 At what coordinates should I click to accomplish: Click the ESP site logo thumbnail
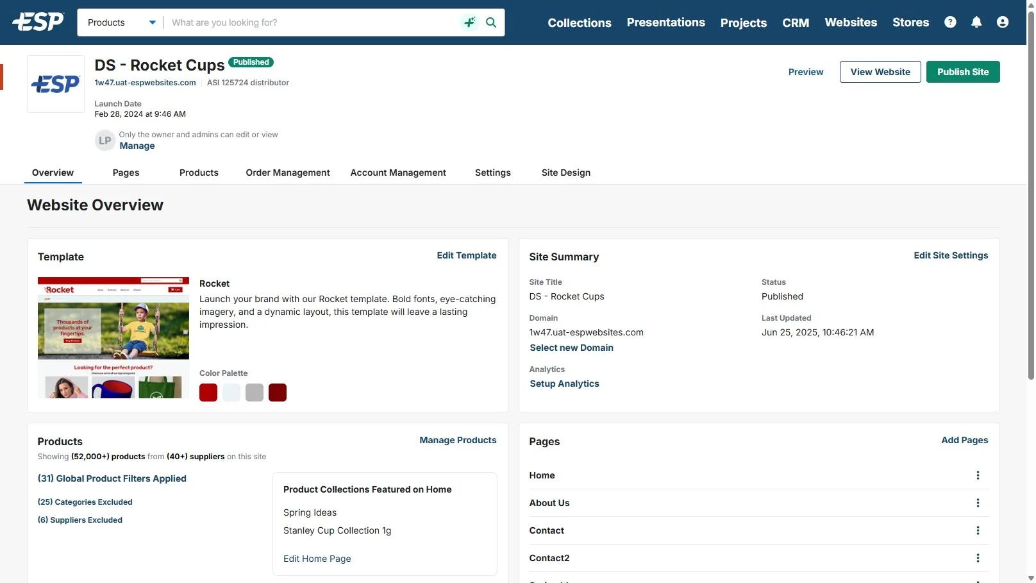pyautogui.click(x=56, y=84)
